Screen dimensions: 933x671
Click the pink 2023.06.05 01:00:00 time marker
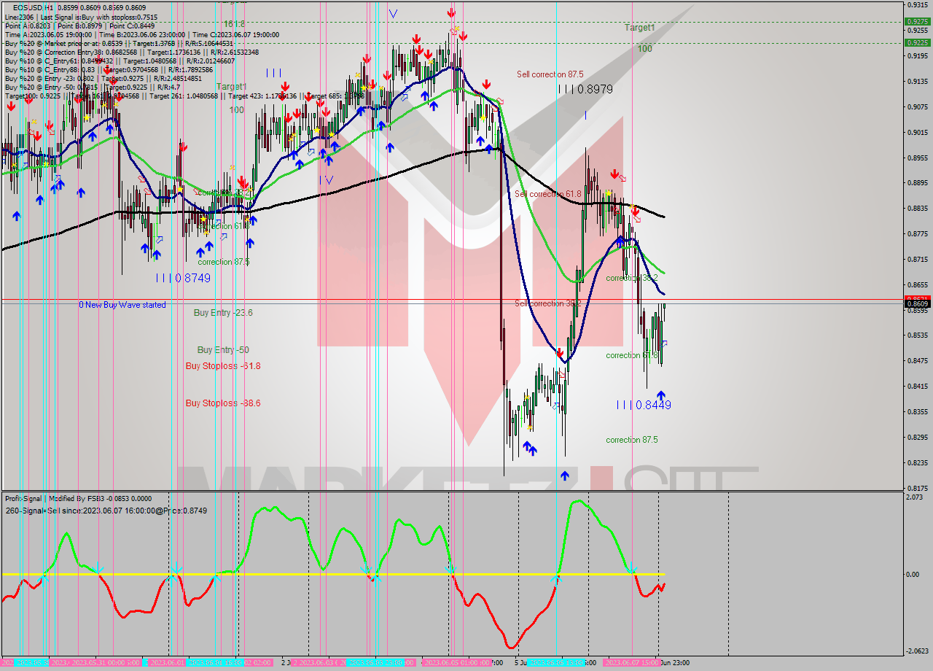pyautogui.click(x=458, y=663)
